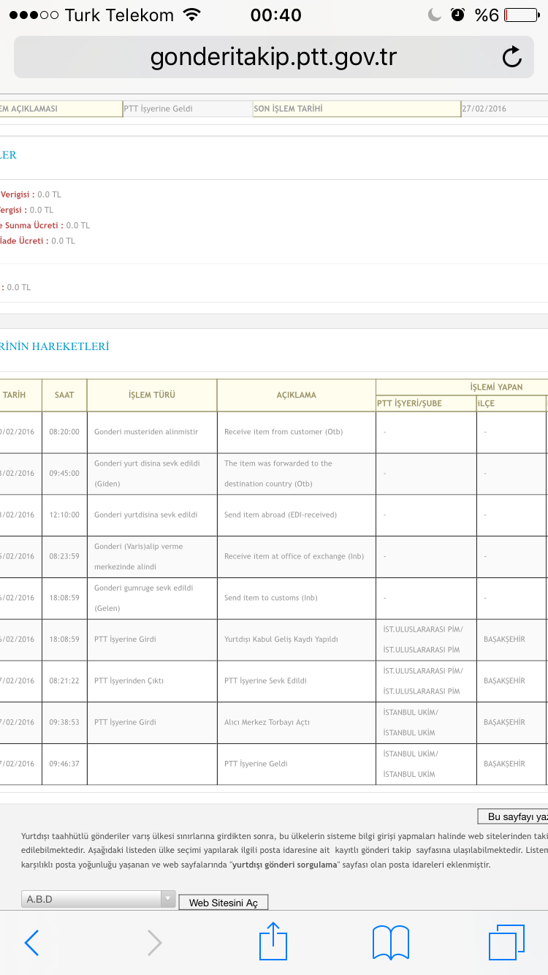The height and width of the screenshot is (975, 548).
Task: Tap the forward navigation arrow
Action: pos(154,943)
